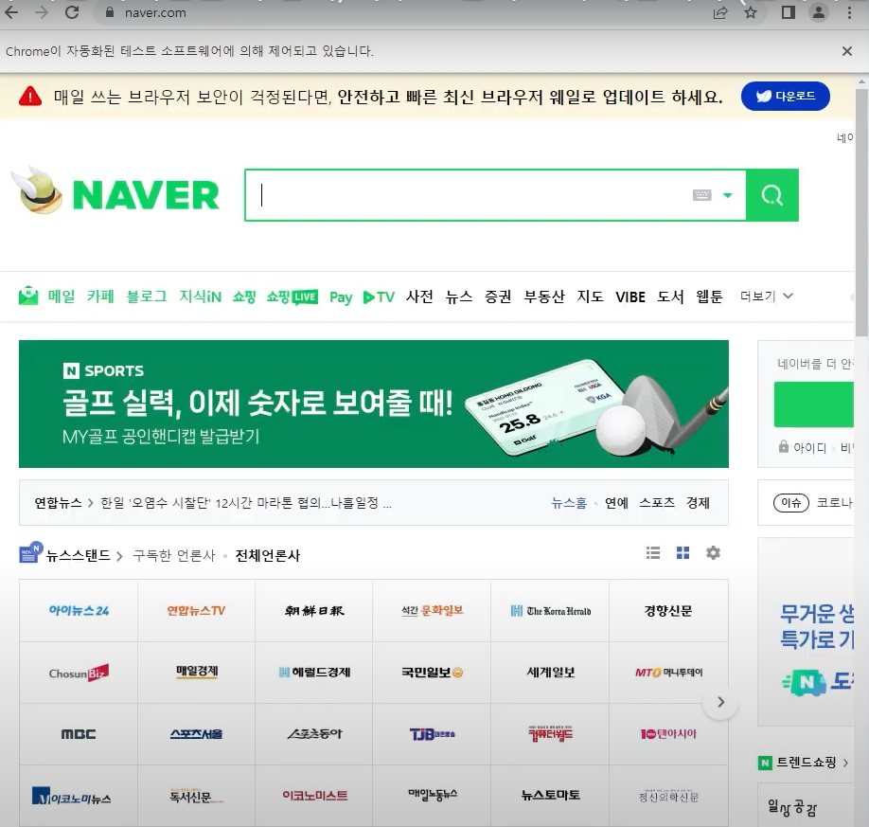Open 경향신문 press tile
The image size is (869, 827).
point(668,611)
